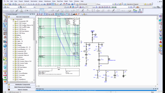The width and height of the screenshot is (165, 93).
Task: Click the scroll right arrow under component tree
Action: point(32,82)
